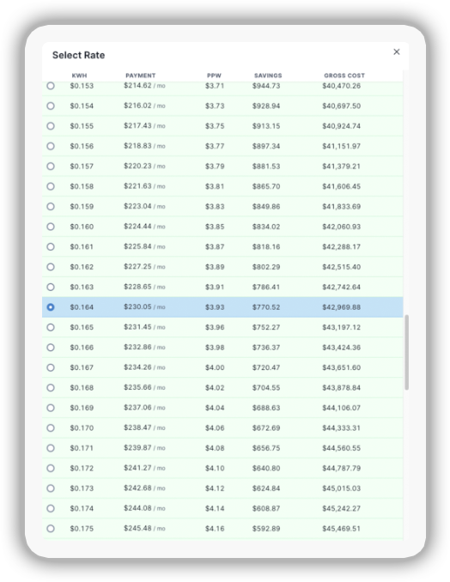The height and width of the screenshot is (582, 450).
Task: Pick the $0.160 kWh rate radio button
Action: pyautogui.click(x=51, y=227)
